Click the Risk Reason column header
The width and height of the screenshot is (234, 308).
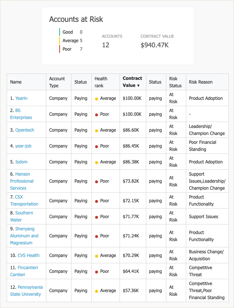201,82
